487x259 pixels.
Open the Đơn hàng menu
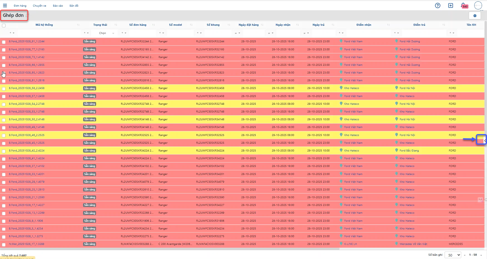point(20,6)
